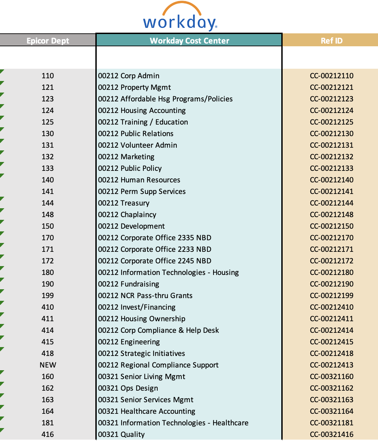Screen dimensions: 378x441
Task: Select the Epicor Dept column header
Action: pyautogui.click(x=48, y=40)
